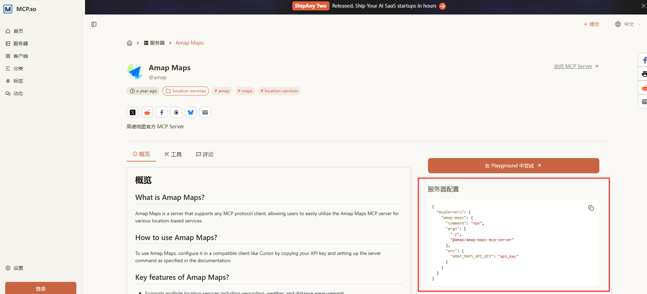Click the 高德地图官方 MCP Server description
This screenshot has width=647, height=294.
[155, 127]
